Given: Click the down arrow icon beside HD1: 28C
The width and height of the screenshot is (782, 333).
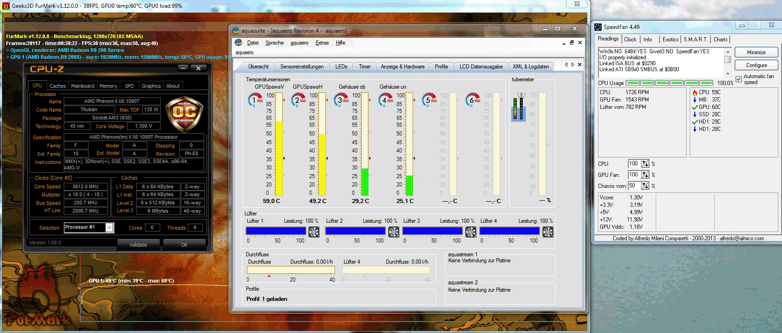Looking at the screenshot, I should [695, 129].
